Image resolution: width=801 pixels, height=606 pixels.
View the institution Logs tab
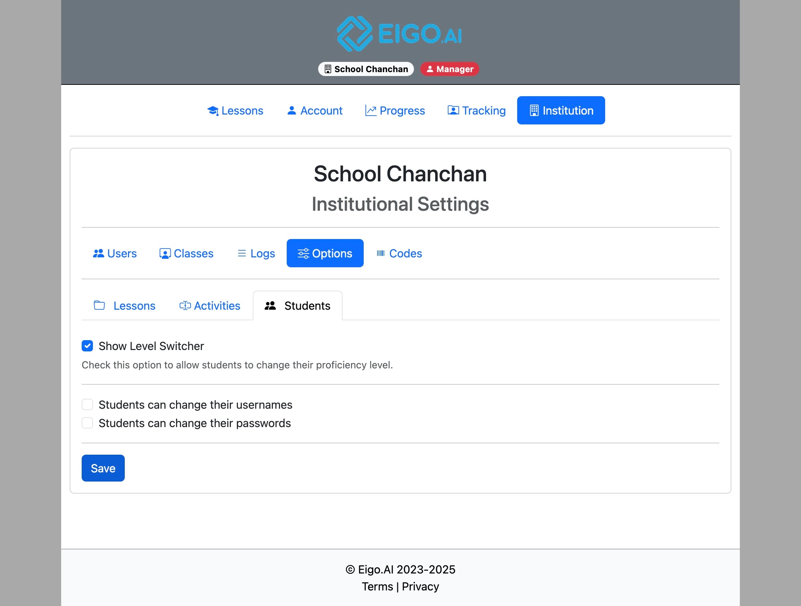256,254
